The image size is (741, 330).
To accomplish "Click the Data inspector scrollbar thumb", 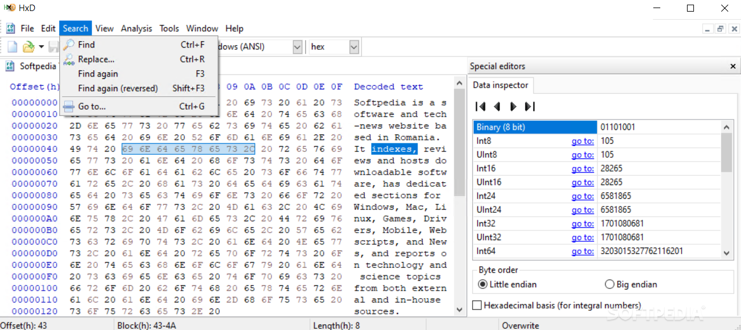I will click(726, 153).
